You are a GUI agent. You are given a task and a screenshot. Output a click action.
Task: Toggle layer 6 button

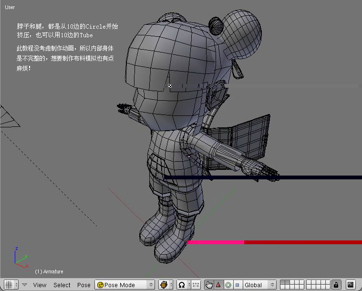(x=309, y=282)
